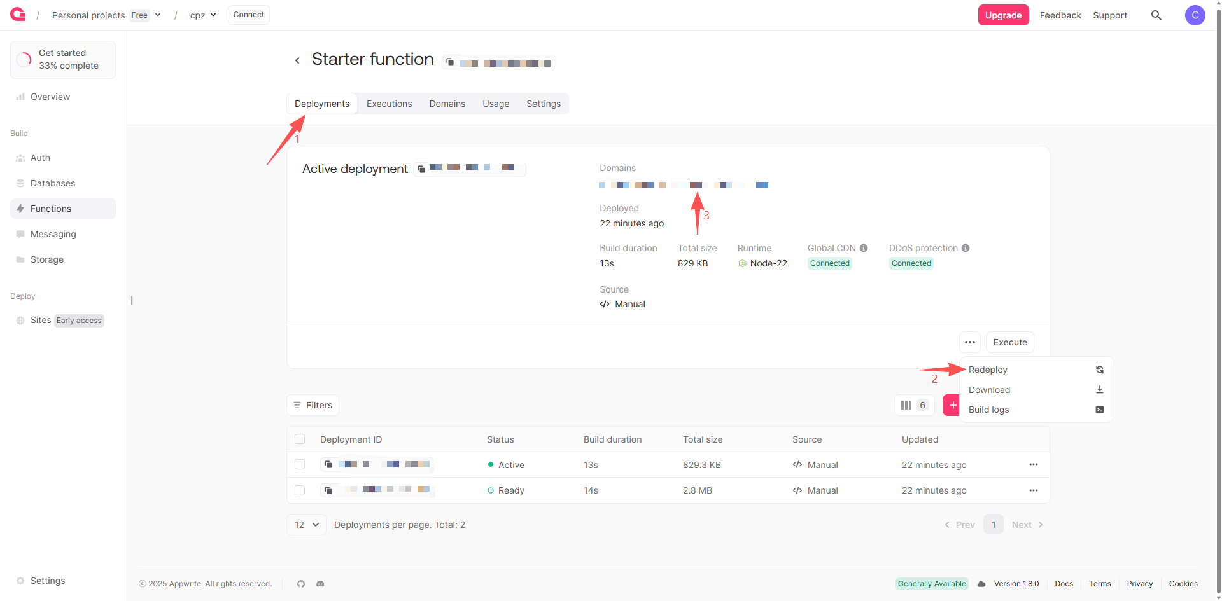
Task: Open Get started 33% complete progress card
Action: click(63, 60)
